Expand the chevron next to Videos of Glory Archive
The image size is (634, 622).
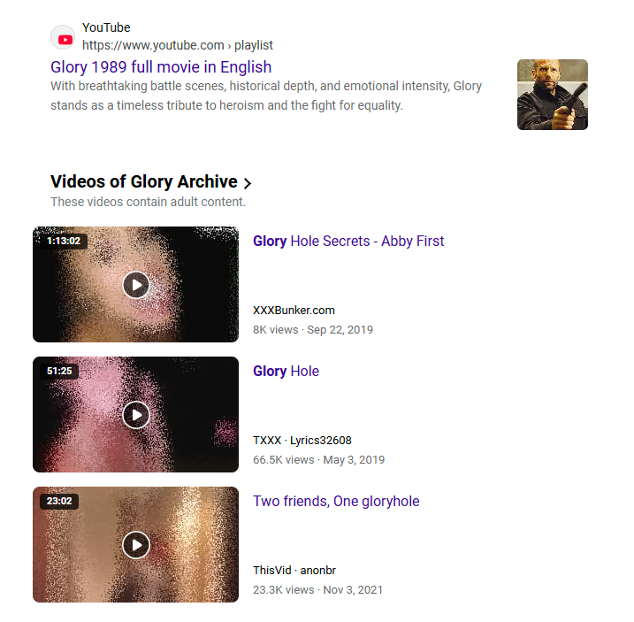(248, 183)
